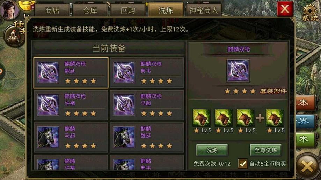Open the 仓库 tab
Screen dimensions: 321x180
[x=90, y=10]
